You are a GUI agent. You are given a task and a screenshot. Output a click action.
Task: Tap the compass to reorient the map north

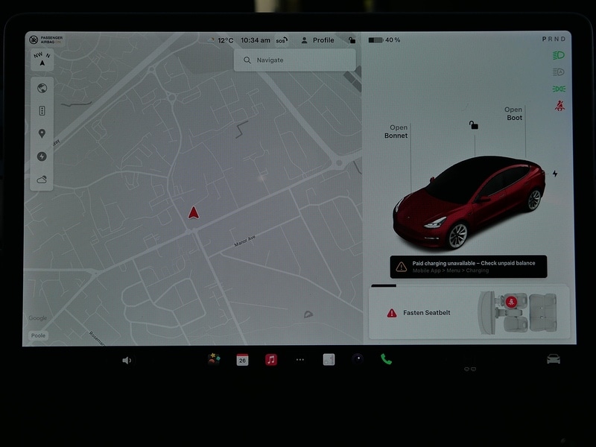(42, 60)
